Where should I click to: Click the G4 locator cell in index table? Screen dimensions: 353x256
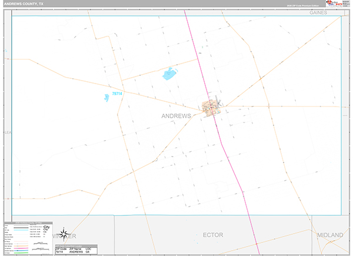(87, 252)
